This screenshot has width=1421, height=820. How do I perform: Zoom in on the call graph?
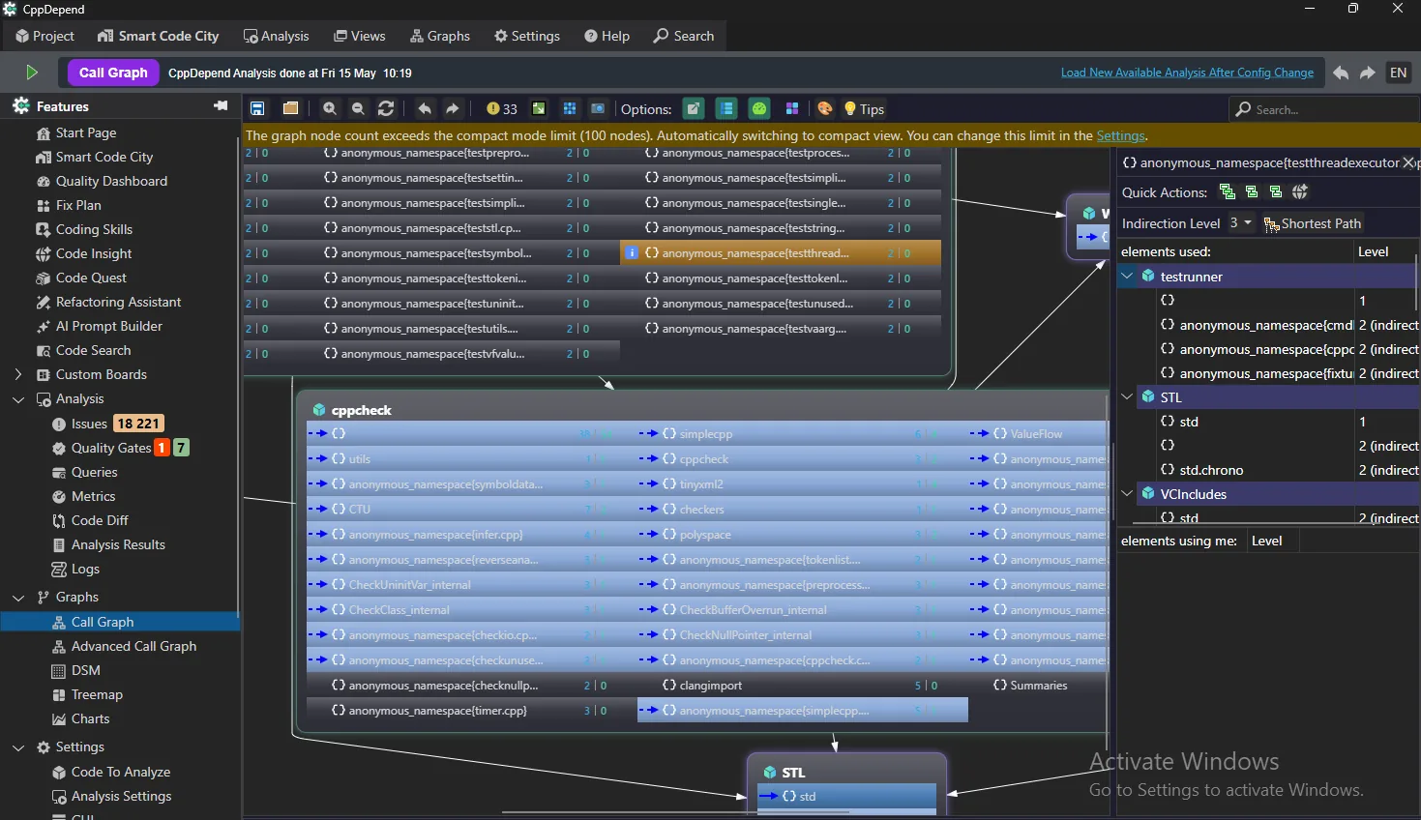(330, 108)
